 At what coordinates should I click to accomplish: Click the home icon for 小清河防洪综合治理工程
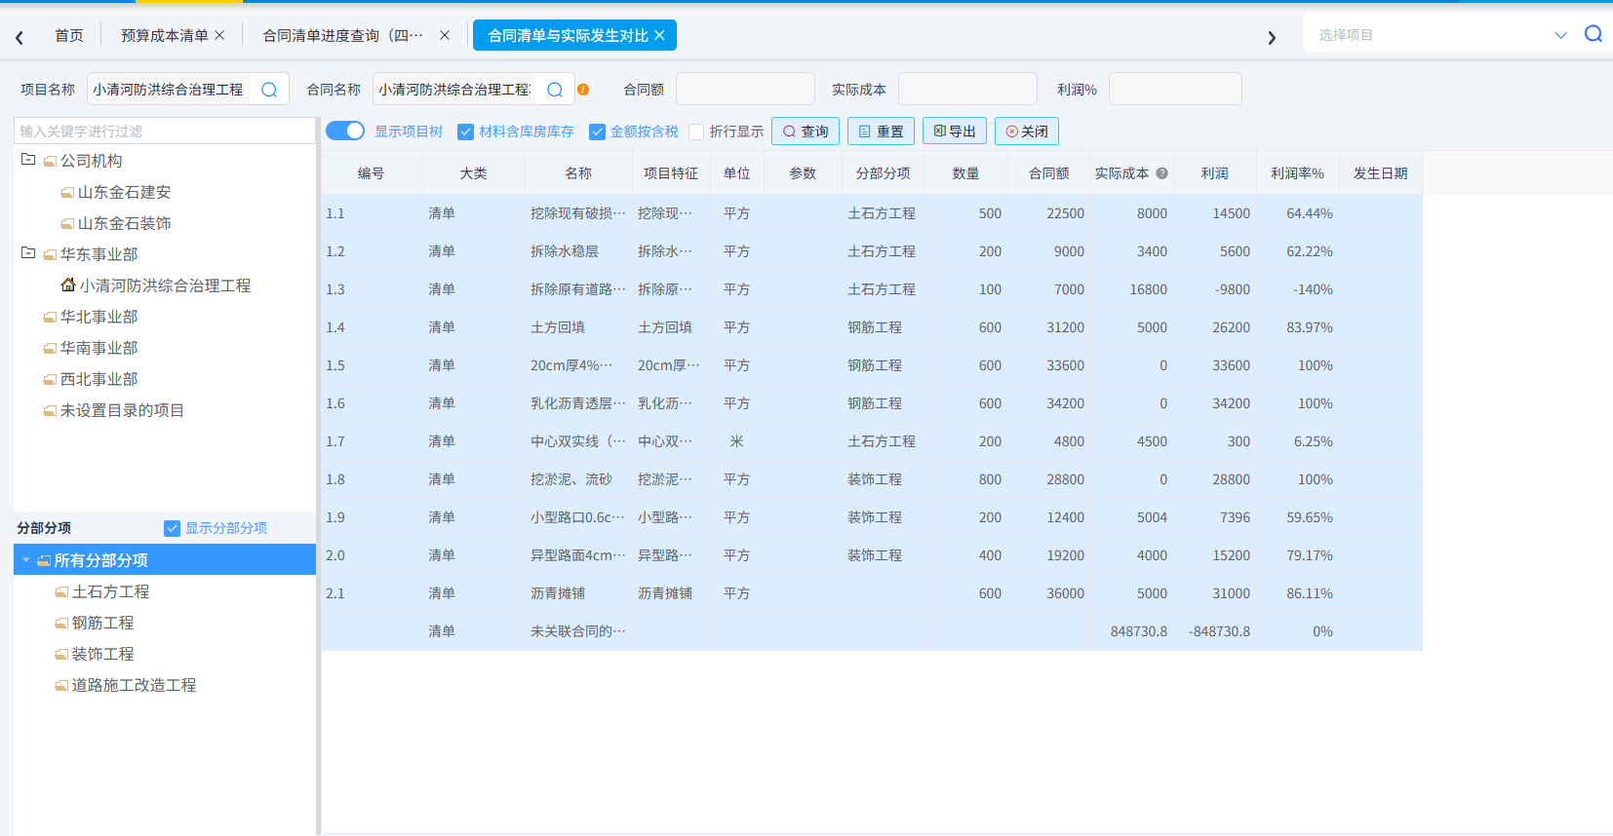(68, 285)
